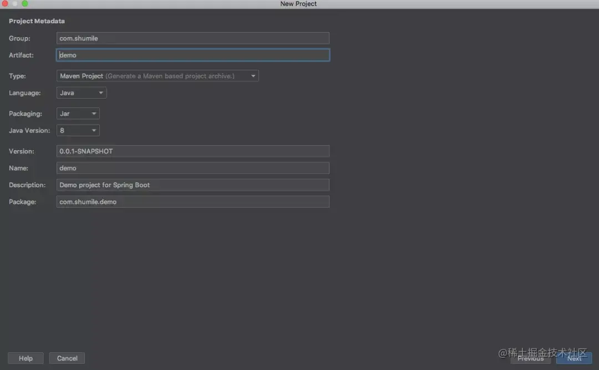Click the Group label
This screenshot has height=370, width=599.
(19, 38)
